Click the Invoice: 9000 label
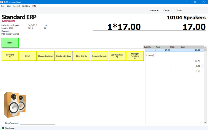This screenshot has width=208, height=130. 7,28
